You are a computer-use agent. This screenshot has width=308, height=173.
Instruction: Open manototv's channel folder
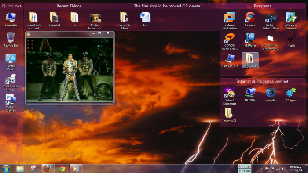click(34, 21)
